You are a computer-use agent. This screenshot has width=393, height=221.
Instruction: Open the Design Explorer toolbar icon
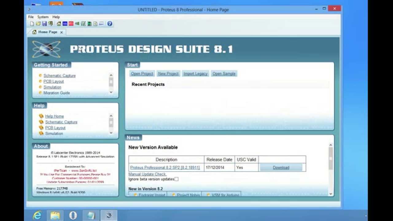[89, 24]
